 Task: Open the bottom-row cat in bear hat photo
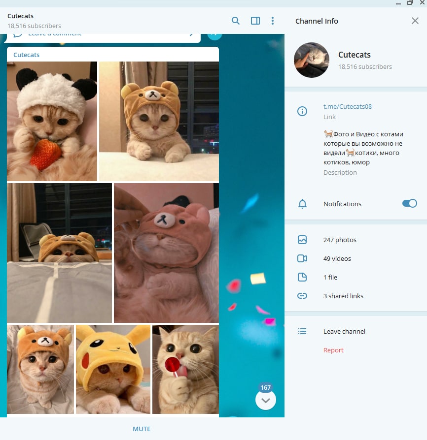click(x=40, y=369)
